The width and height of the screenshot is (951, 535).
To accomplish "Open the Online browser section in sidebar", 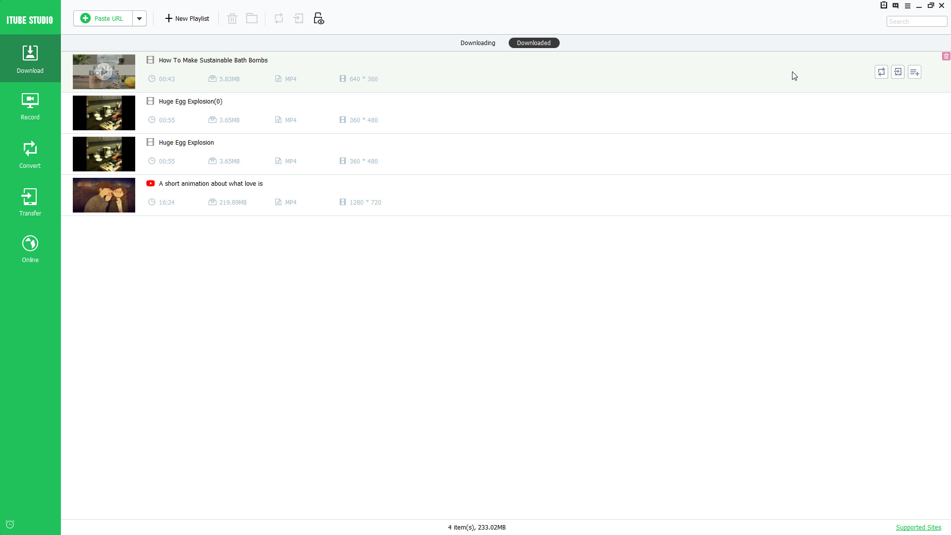I will tap(30, 248).
